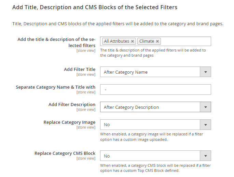Click the Replace Category CMS Block arrow
This screenshot has height=177, width=234.
(206, 156)
